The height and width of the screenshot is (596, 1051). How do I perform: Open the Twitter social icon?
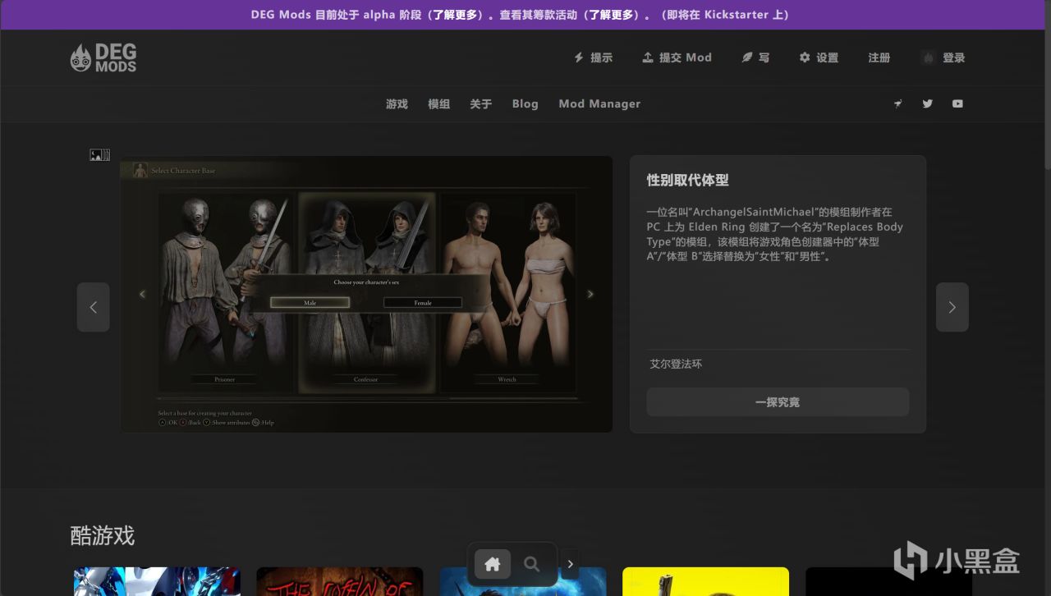[x=927, y=103]
